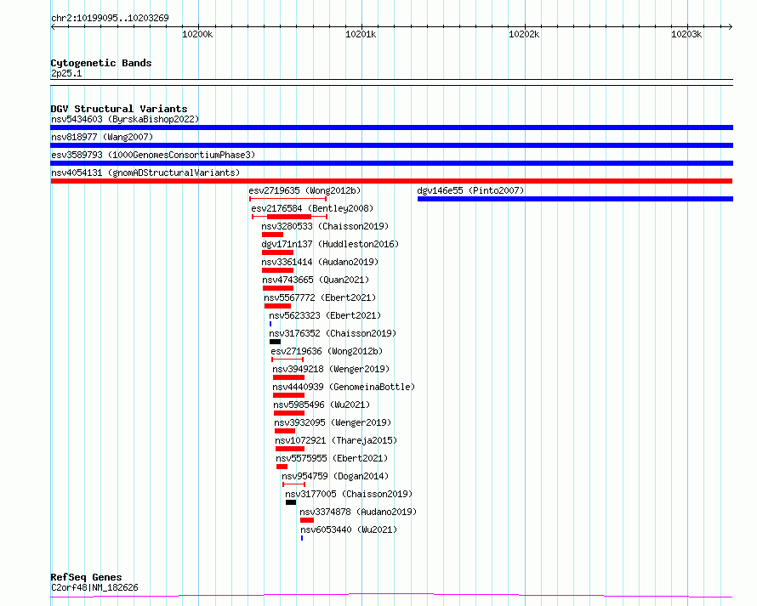Open nsv4440939 (GenomeinaBottle) variant

(x=344, y=387)
